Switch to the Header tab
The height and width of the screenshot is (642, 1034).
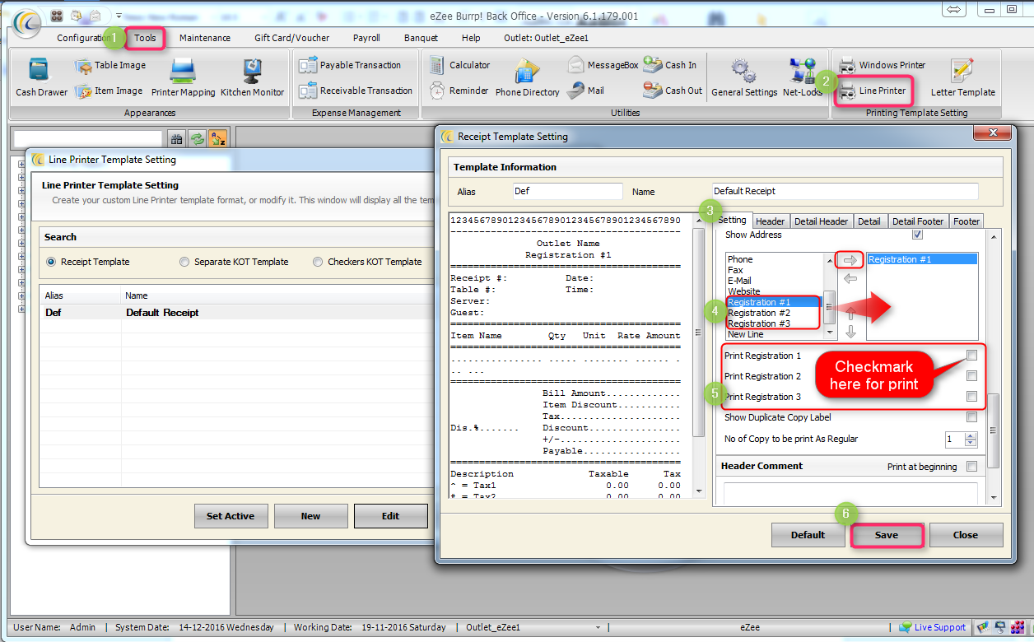pos(771,221)
